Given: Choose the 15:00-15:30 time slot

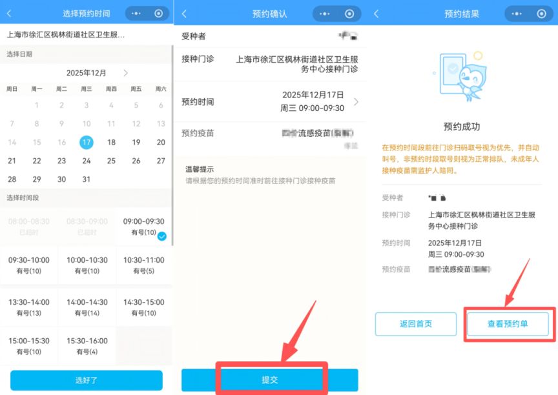Looking at the screenshot, I should tap(29, 346).
